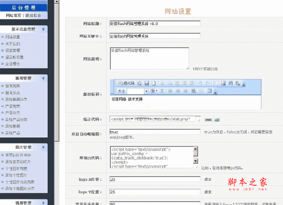Click the logo Y位置 input field
This screenshot has width=283, height=205.
[x=155, y=192]
